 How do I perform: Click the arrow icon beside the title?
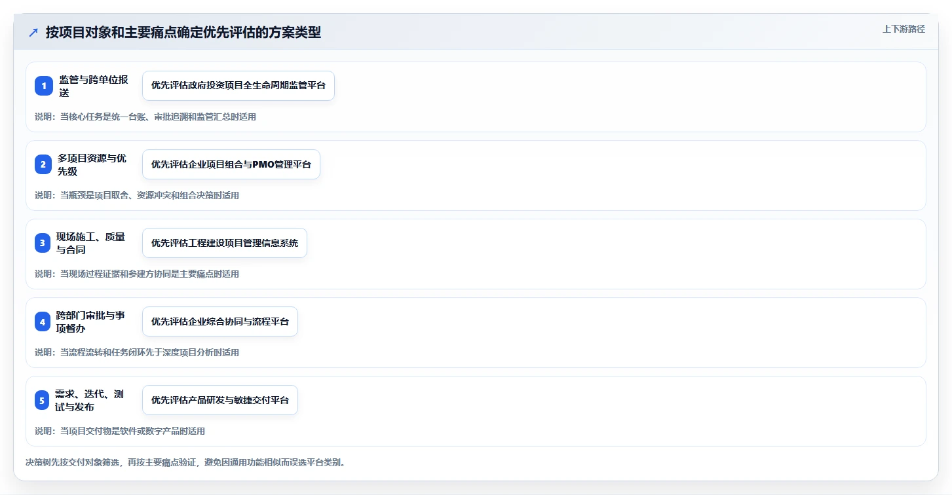coord(33,32)
